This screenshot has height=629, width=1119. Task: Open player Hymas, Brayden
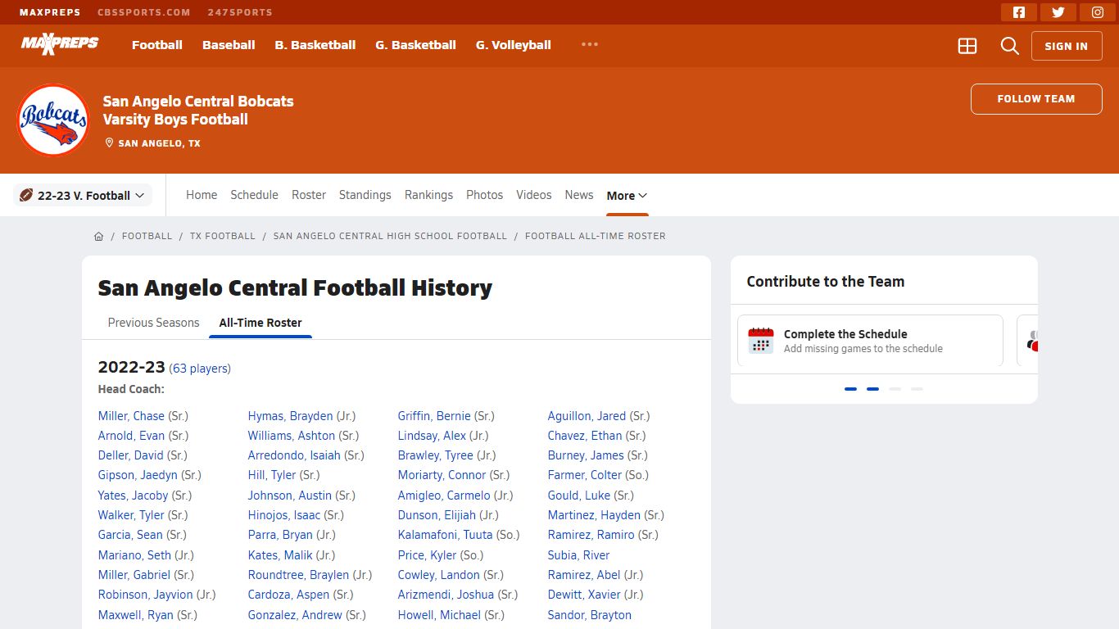pyautogui.click(x=291, y=416)
